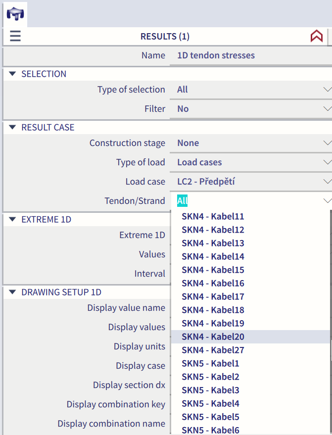
Task: Click the SCIA Engineer logo icon
Action: click(15, 14)
